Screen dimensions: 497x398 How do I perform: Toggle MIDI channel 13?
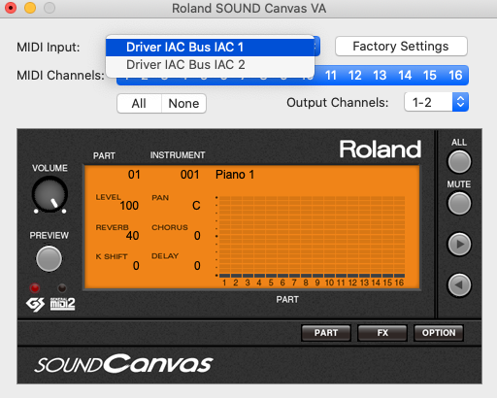pyautogui.click(x=380, y=76)
